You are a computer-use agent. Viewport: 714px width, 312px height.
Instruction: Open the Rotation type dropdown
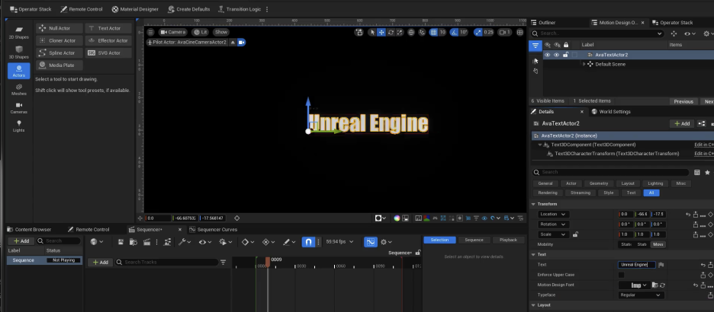pyautogui.click(x=553, y=224)
